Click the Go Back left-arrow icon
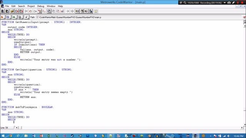The image size is (246, 138). pyautogui.click(x=68, y=11)
